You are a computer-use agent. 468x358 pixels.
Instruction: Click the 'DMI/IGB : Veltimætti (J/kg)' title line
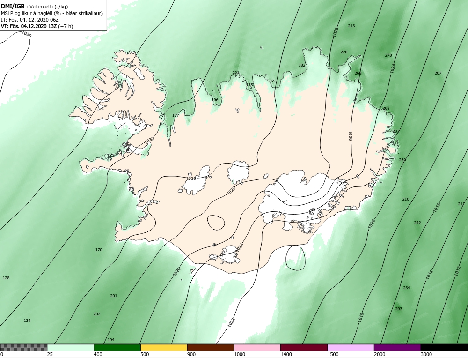(x=34, y=7)
